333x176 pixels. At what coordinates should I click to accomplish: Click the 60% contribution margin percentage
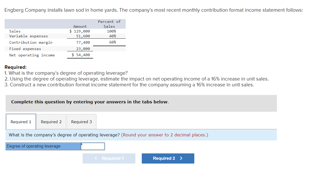pyautogui.click(x=113, y=42)
